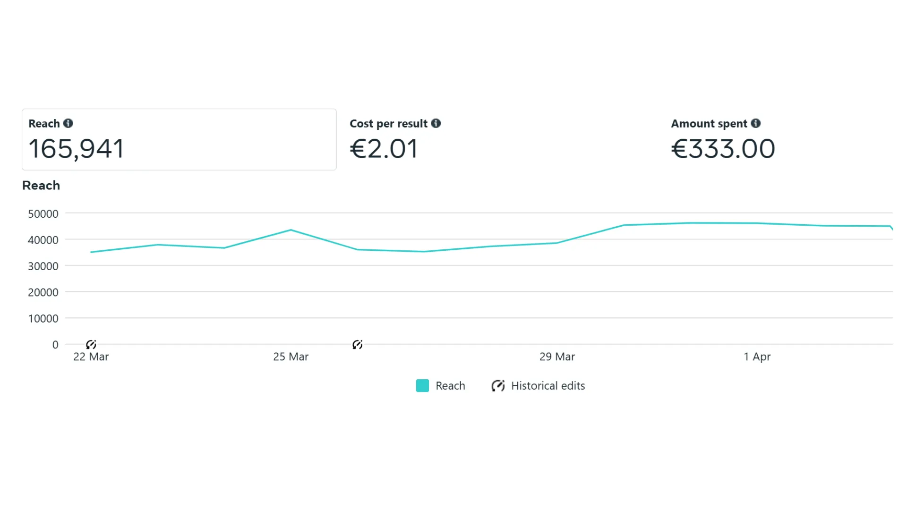Click the 50000 y-axis label

point(43,214)
